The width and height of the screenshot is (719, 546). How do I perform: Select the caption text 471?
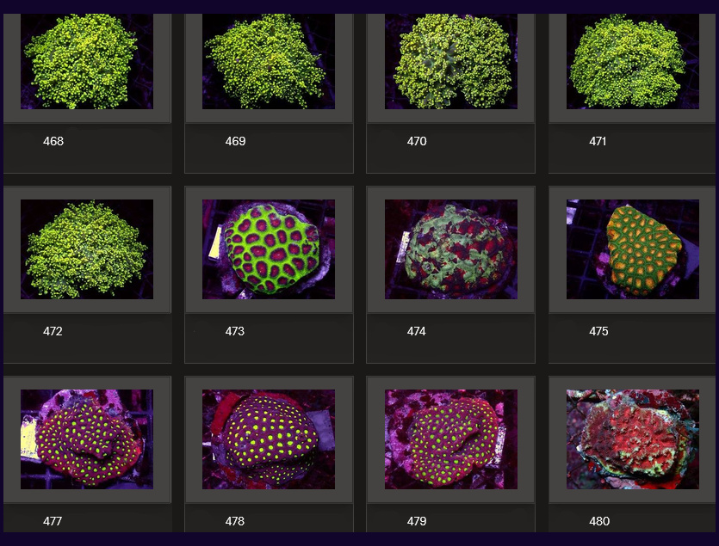tap(598, 141)
